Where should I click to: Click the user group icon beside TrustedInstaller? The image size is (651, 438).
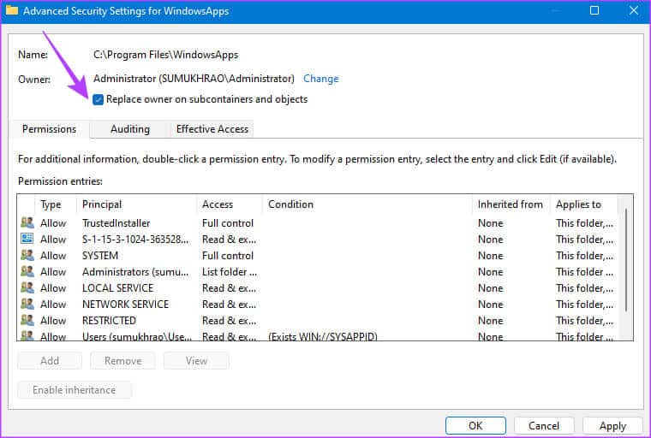click(27, 222)
